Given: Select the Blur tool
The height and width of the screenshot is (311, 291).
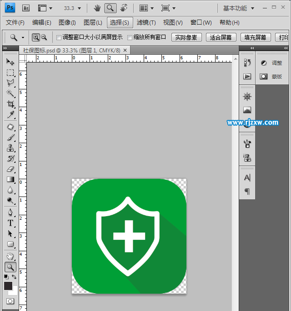Looking at the screenshot, I should coord(10,190).
